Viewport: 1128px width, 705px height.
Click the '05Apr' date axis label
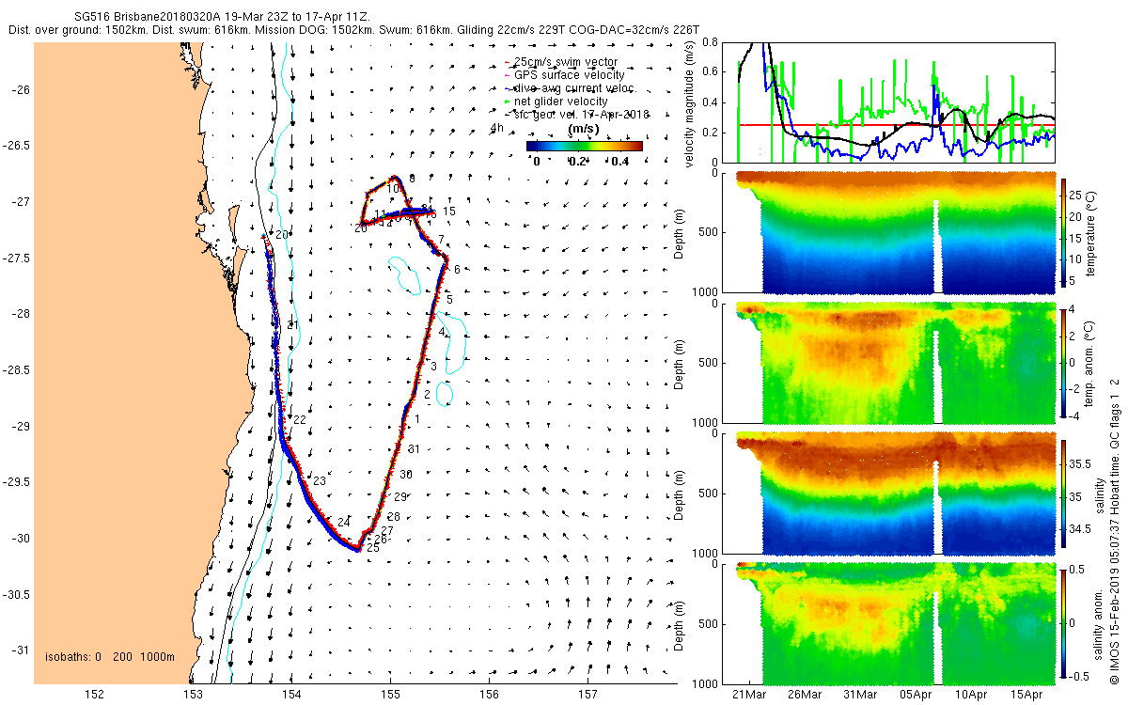(x=916, y=696)
